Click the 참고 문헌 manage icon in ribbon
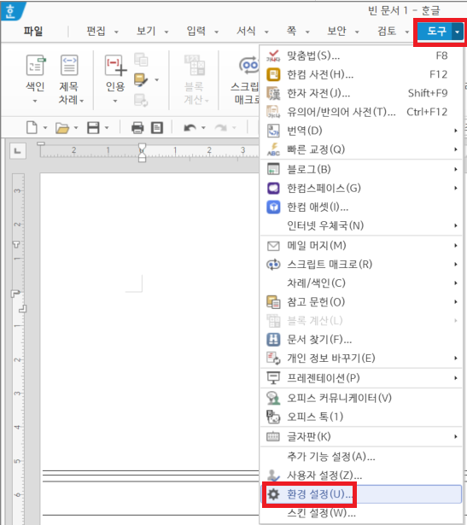This screenshot has height=525, width=467. point(141,79)
